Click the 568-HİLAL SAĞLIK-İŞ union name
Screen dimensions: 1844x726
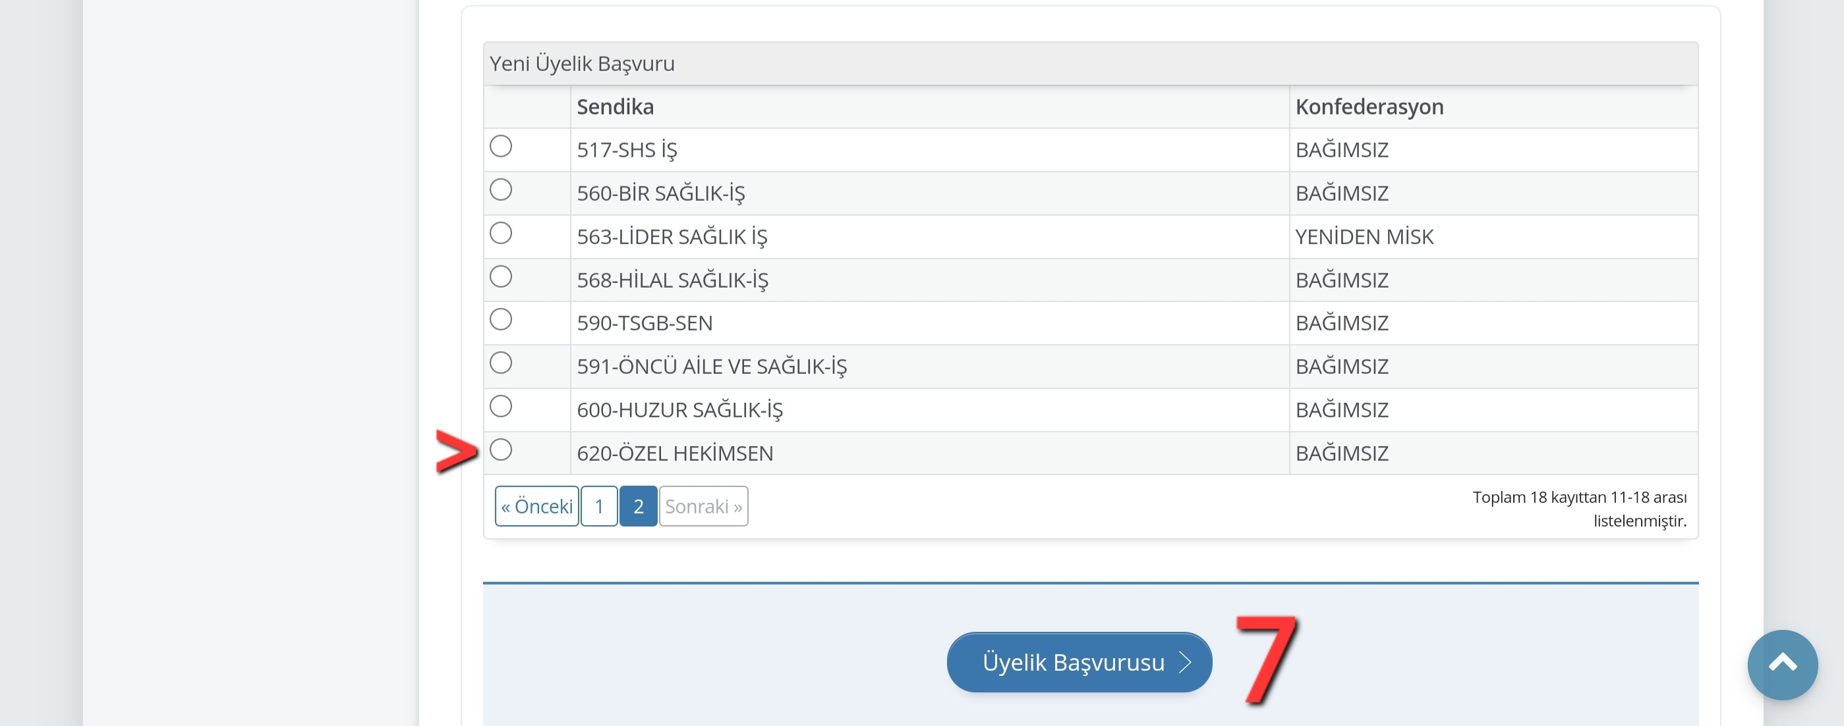click(x=672, y=280)
